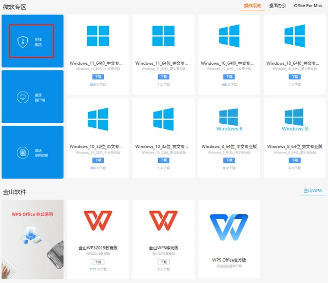This screenshot has width=328, height=283.
Task: Click the Windows 11 64位 中文专业版 logo
Action: tap(98, 36)
